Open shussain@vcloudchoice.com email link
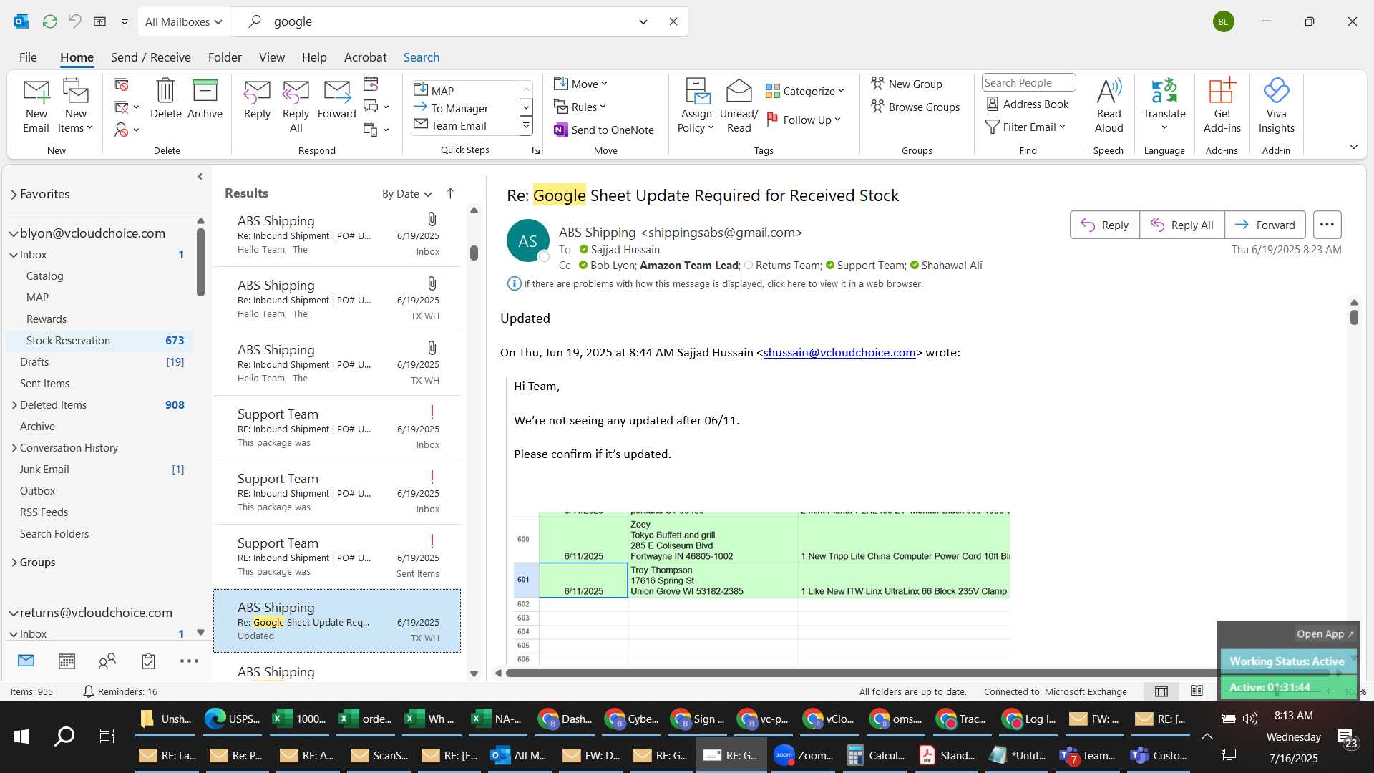Viewport: 1374px width, 773px height. pos(839,352)
